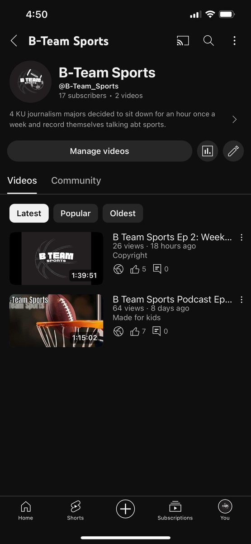Open the B Team Sports Podcast title
The image size is (251, 544).
(x=172, y=300)
